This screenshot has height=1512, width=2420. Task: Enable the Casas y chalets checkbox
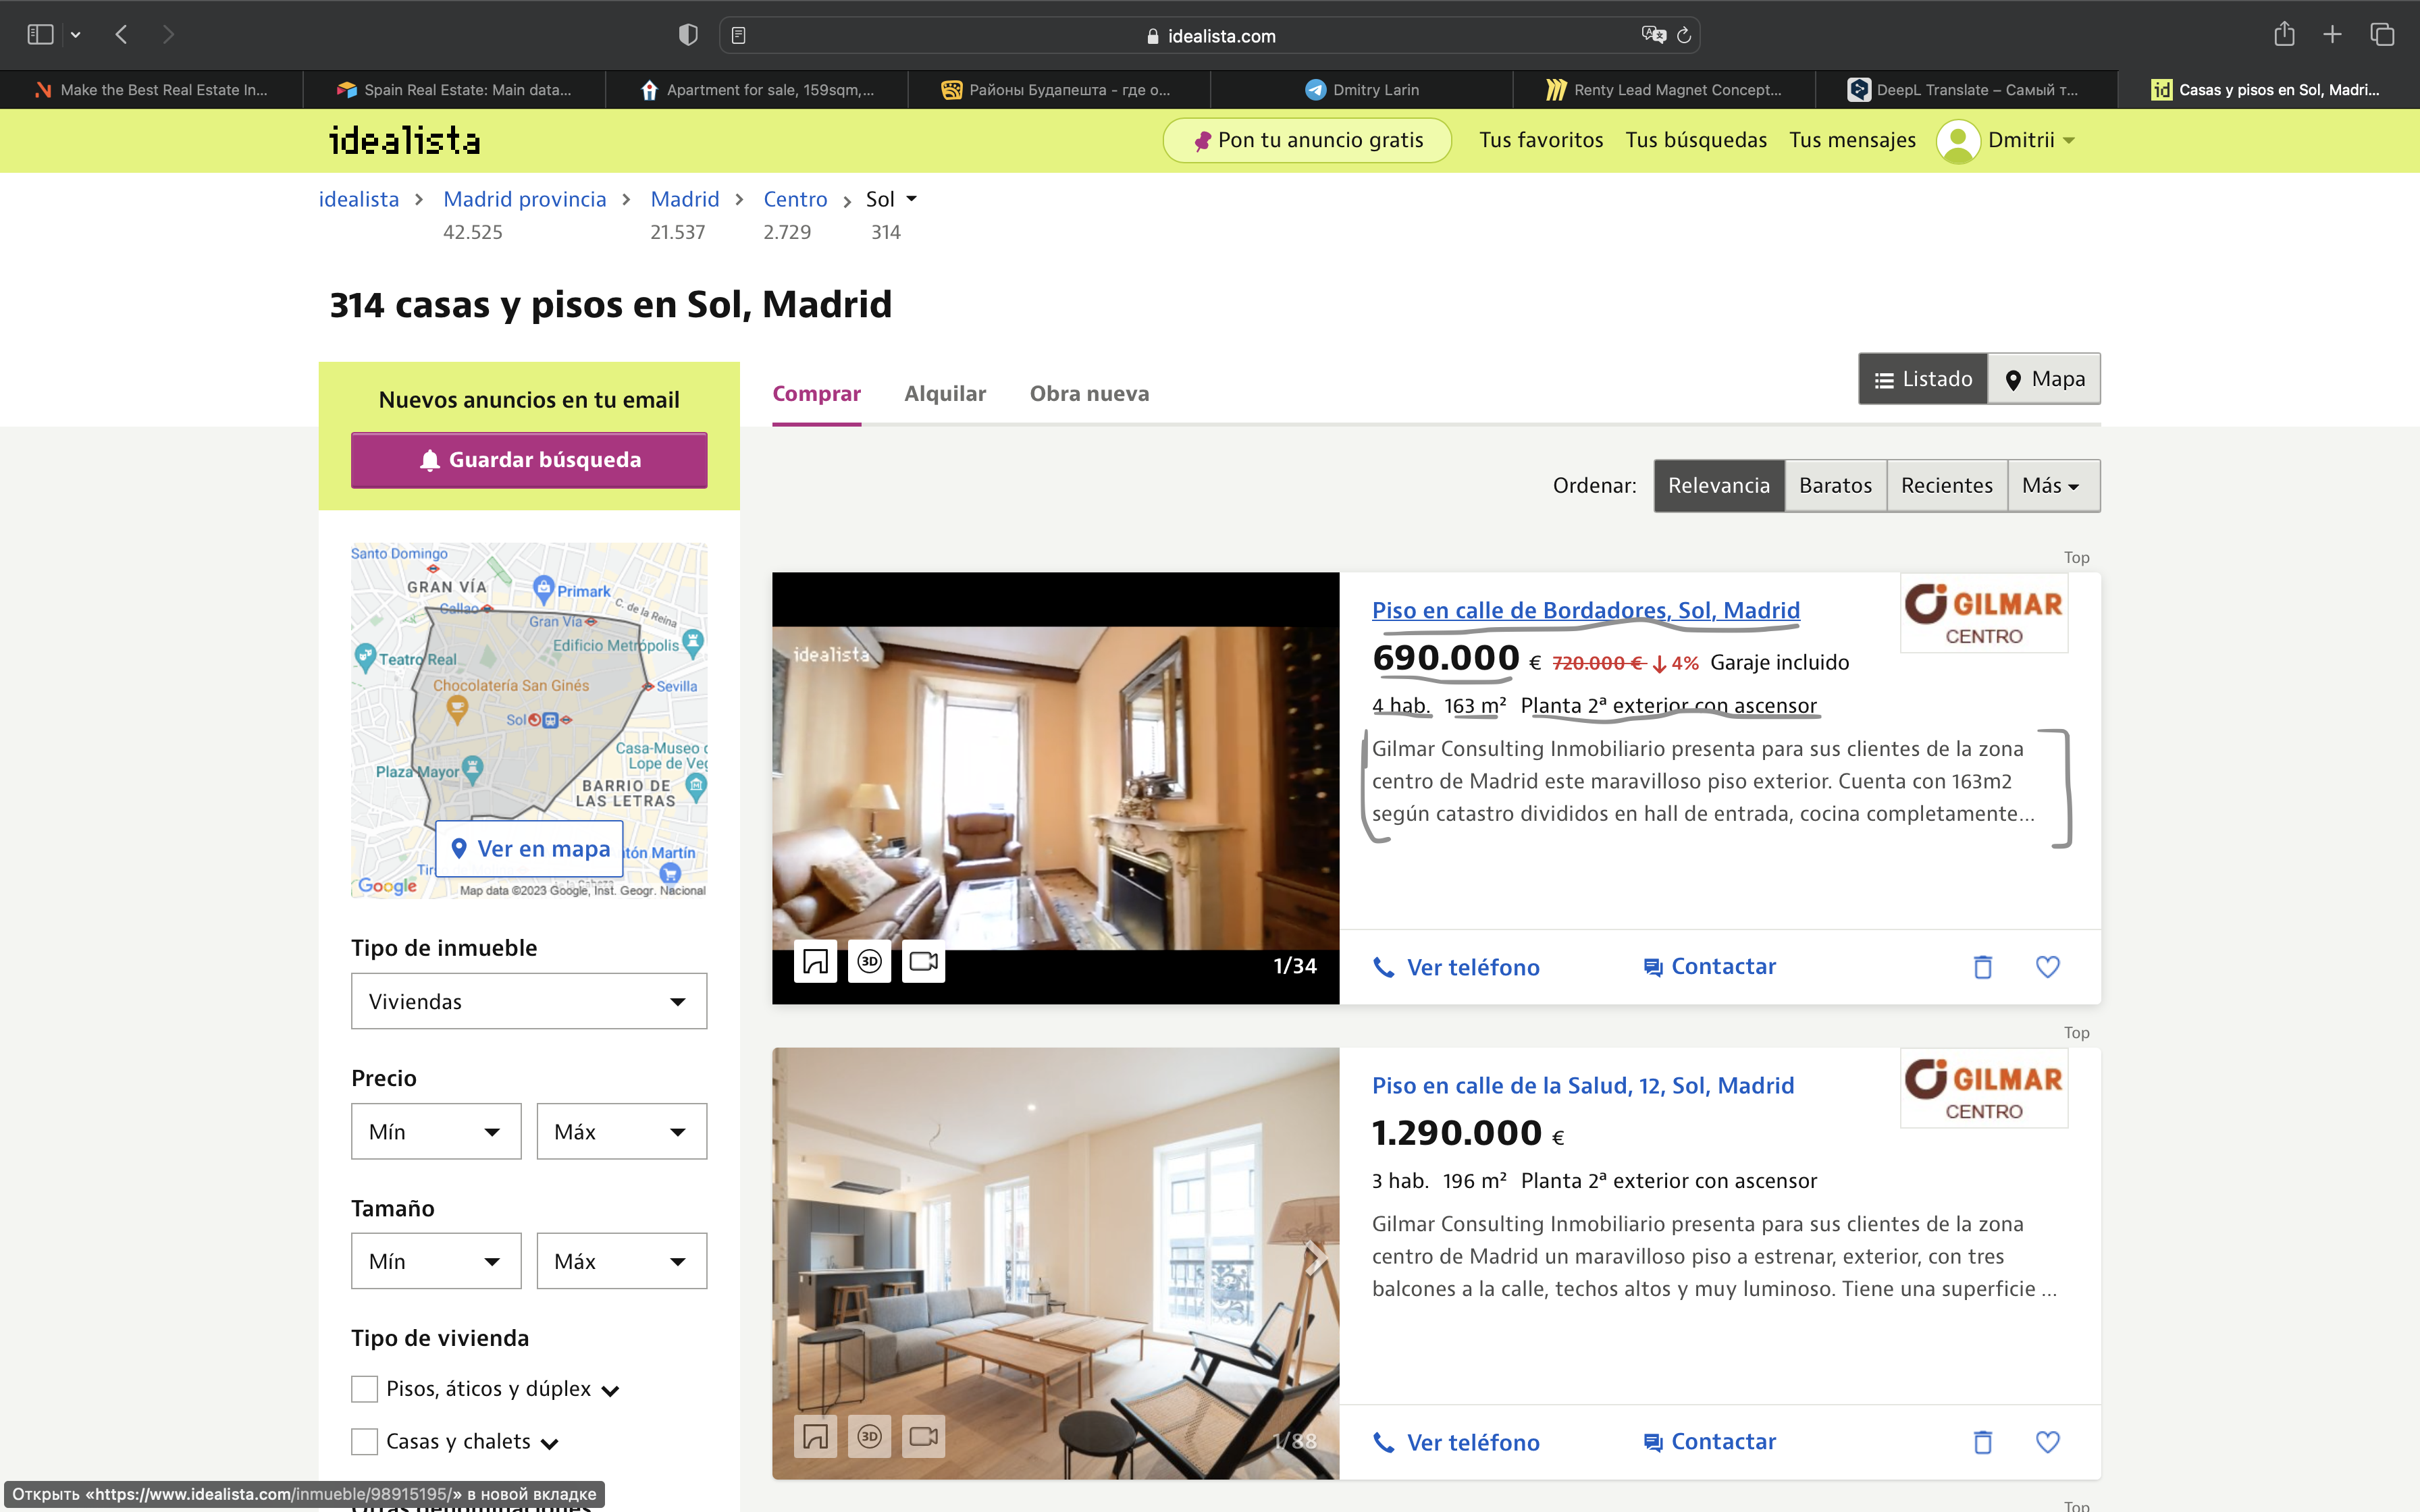[x=365, y=1441]
